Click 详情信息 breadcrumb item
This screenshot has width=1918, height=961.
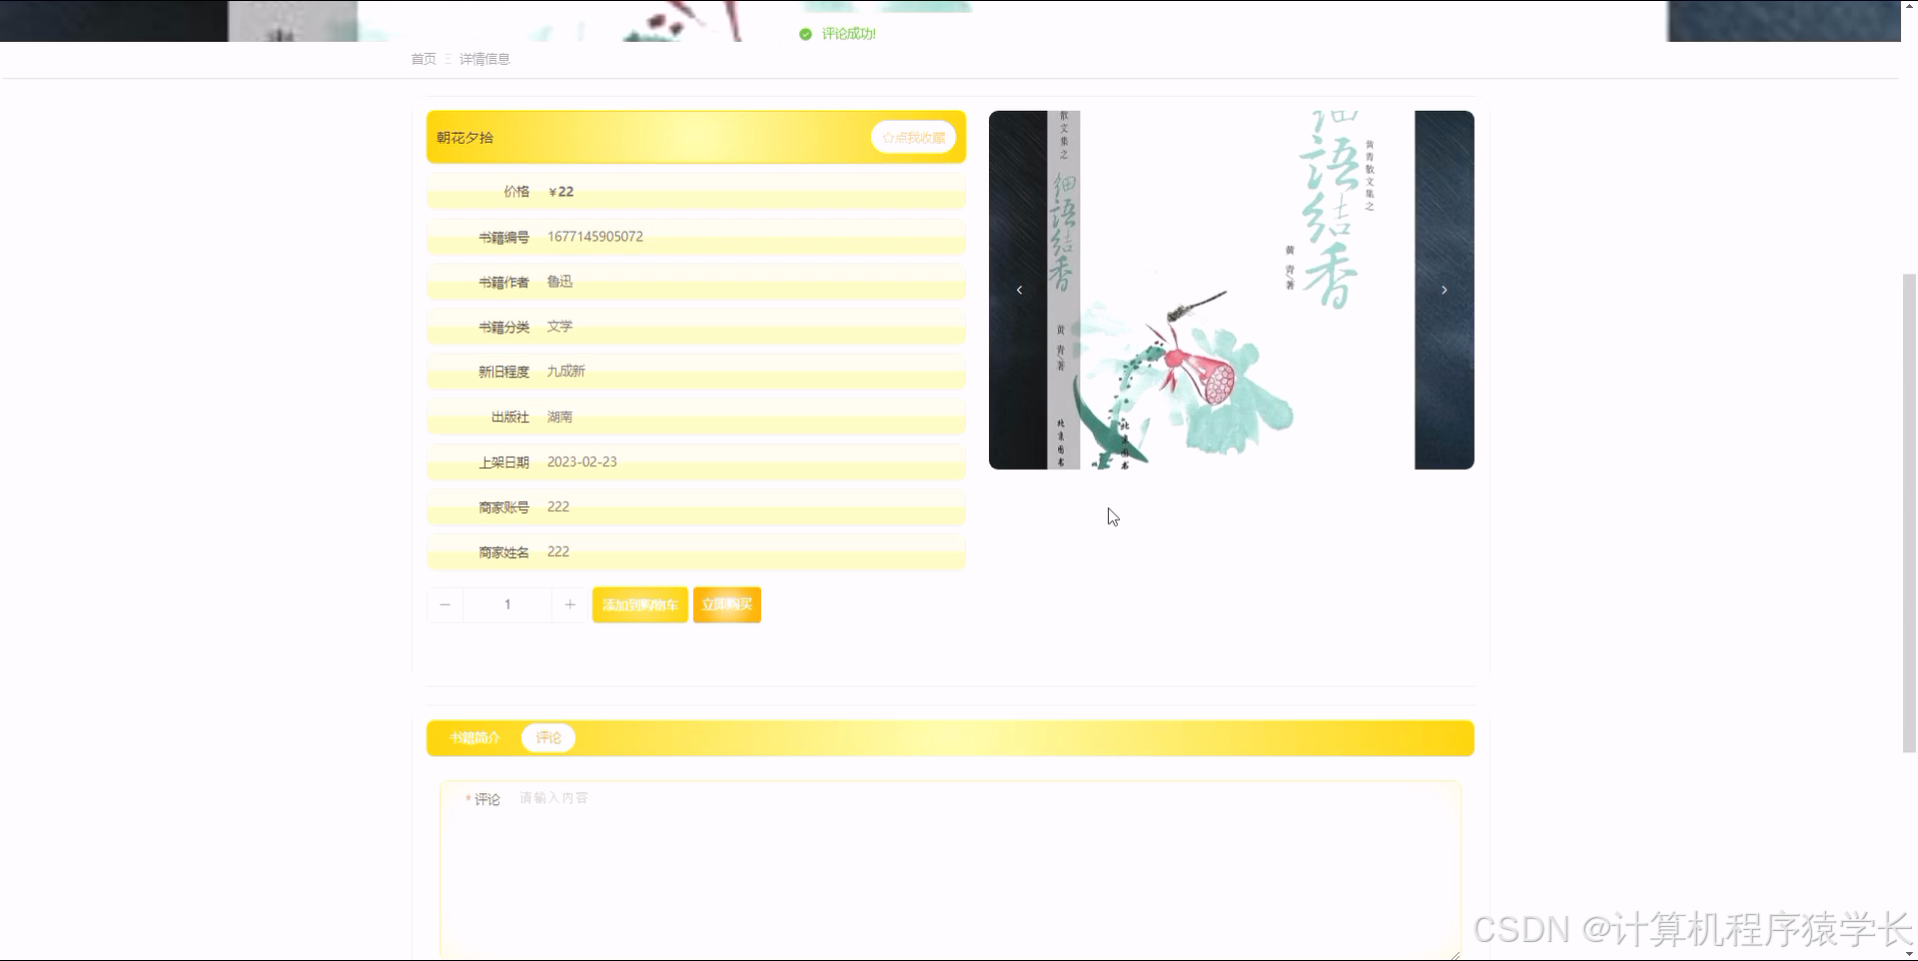pos(484,59)
